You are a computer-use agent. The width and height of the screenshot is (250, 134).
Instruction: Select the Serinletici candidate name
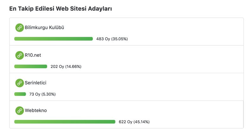pyautogui.click(x=36, y=83)
